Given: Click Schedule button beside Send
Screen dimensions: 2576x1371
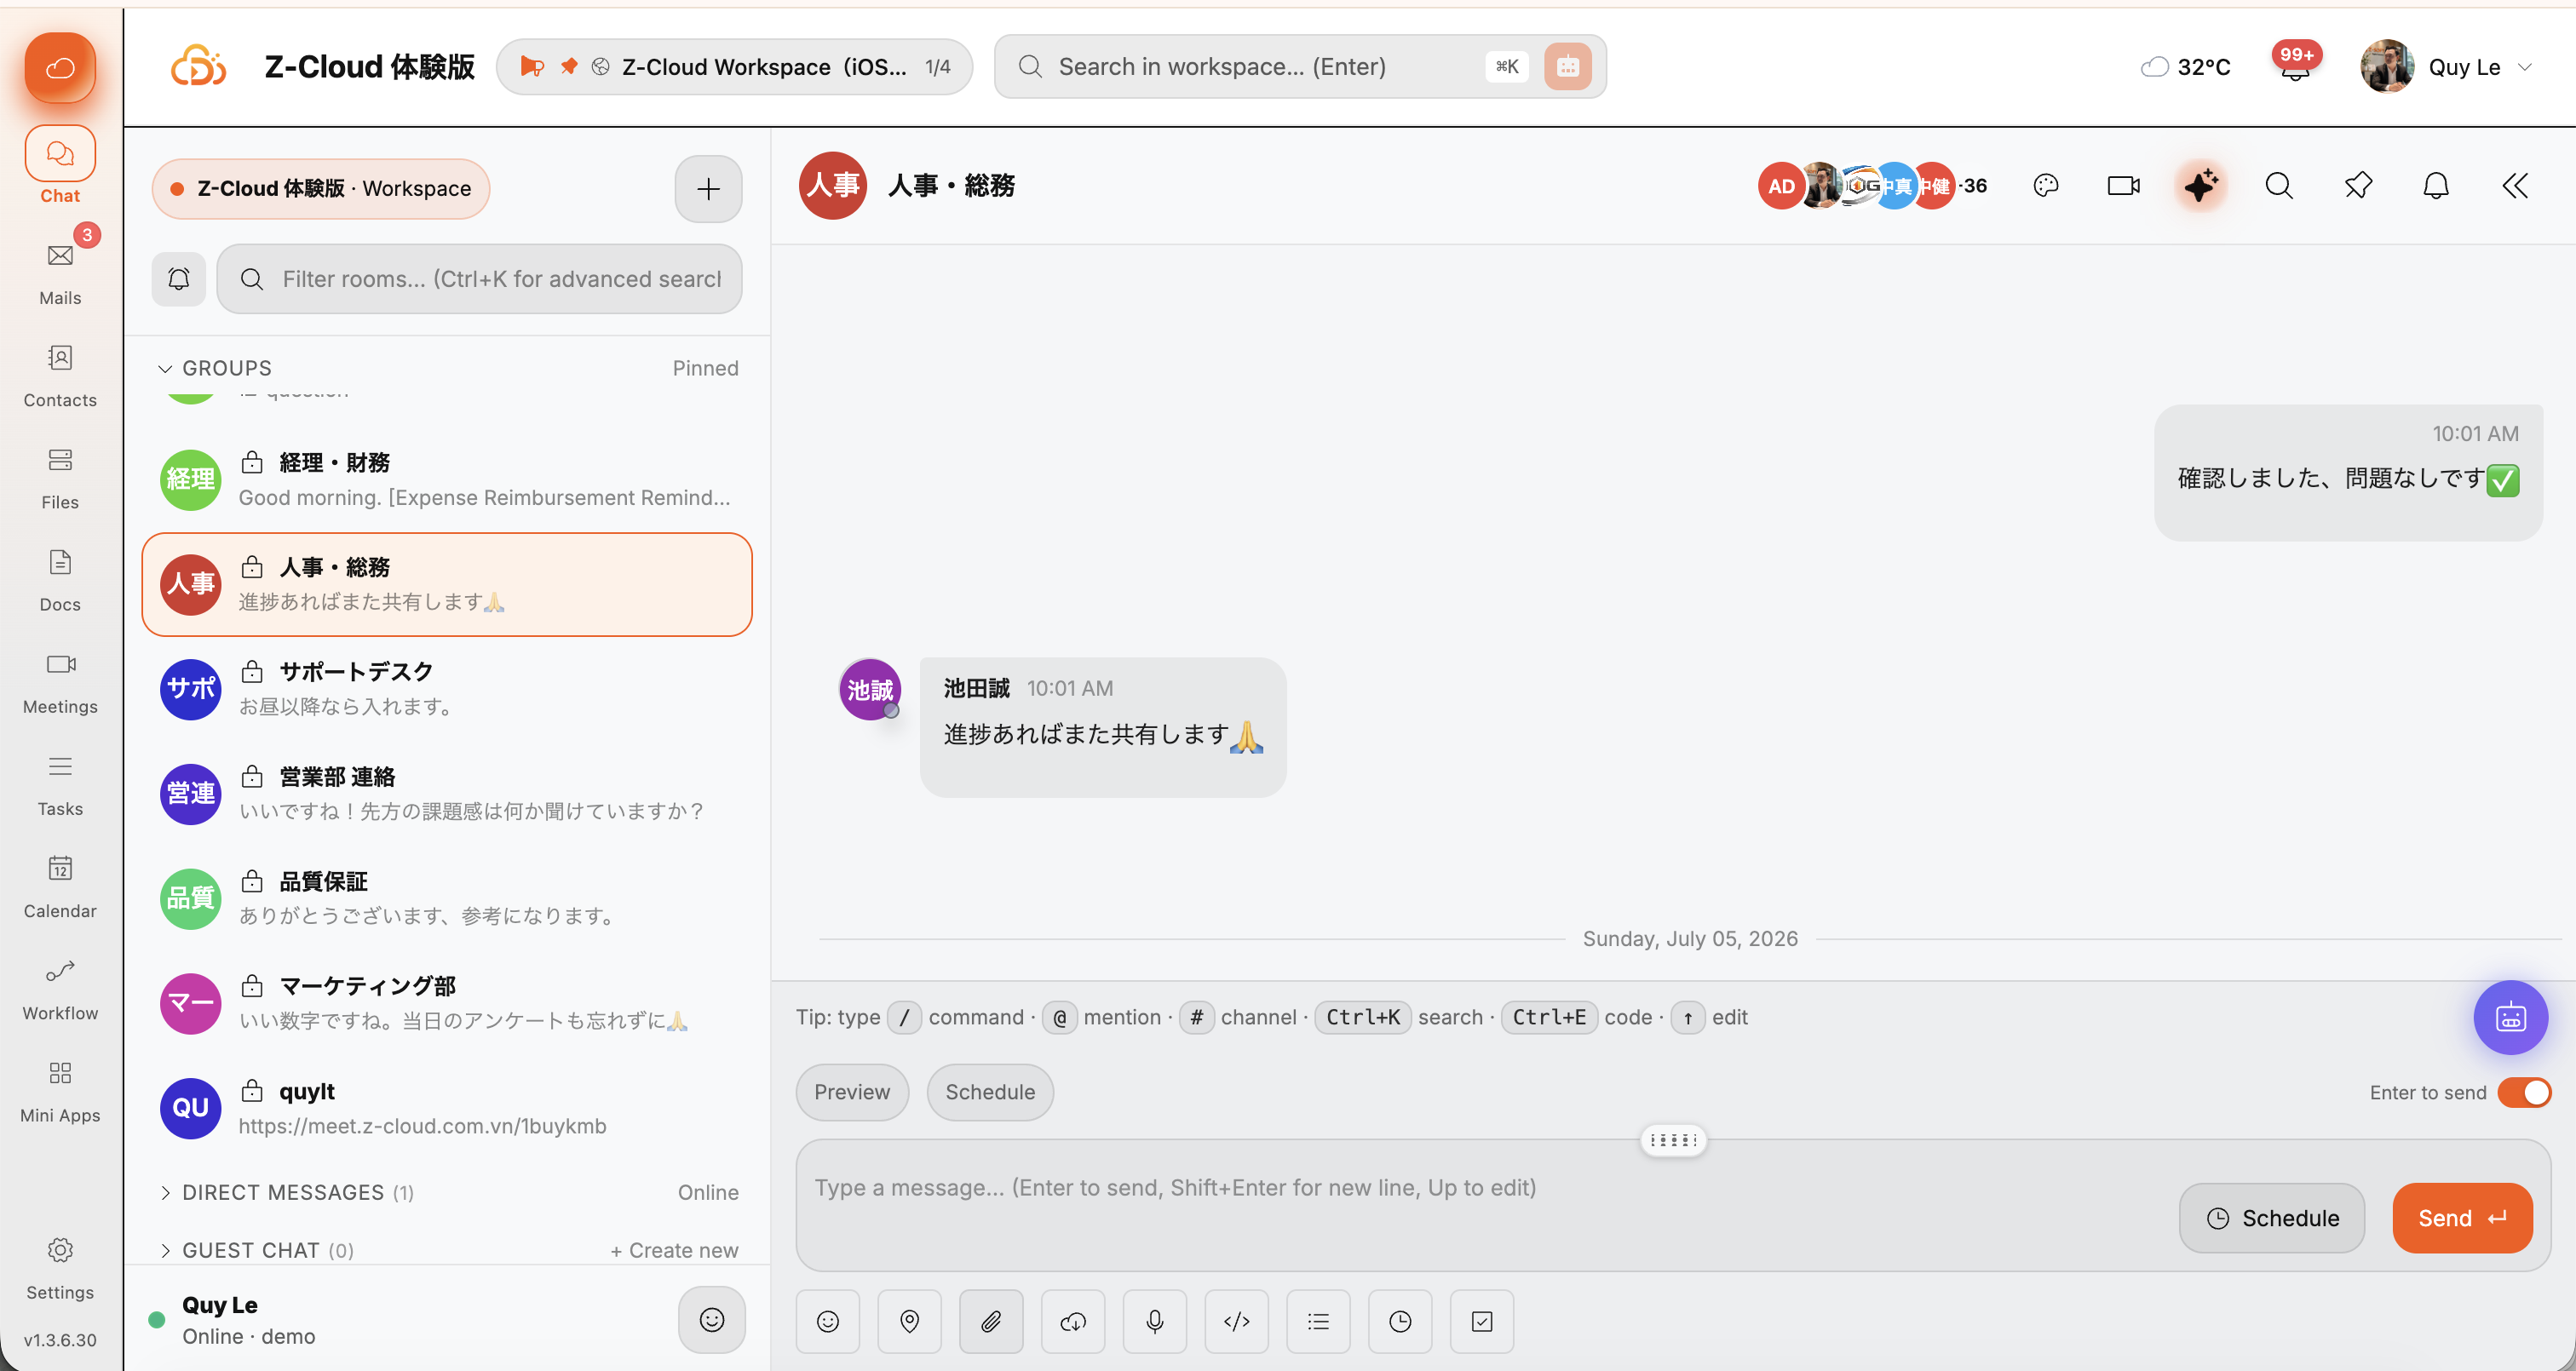Looking at the screenshot, I should pos(2272,1218).
